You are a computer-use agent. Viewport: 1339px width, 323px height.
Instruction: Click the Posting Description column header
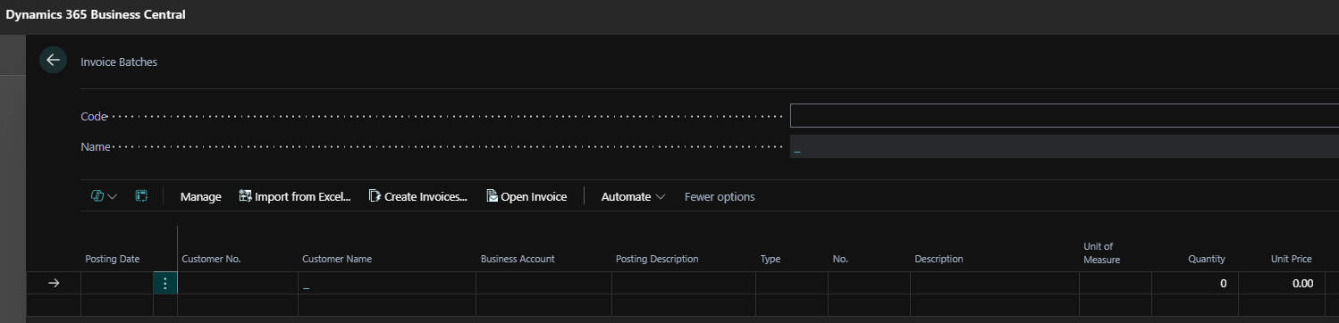[657, 259]
